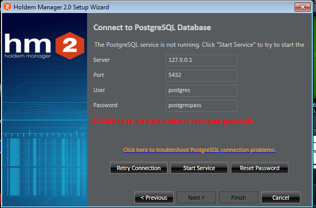Click the red ERROR password reset message
316x208 pixels.
point(173,121)
